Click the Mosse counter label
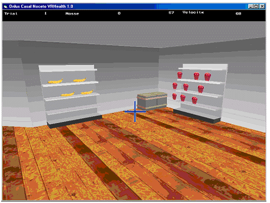 (72, 14)
